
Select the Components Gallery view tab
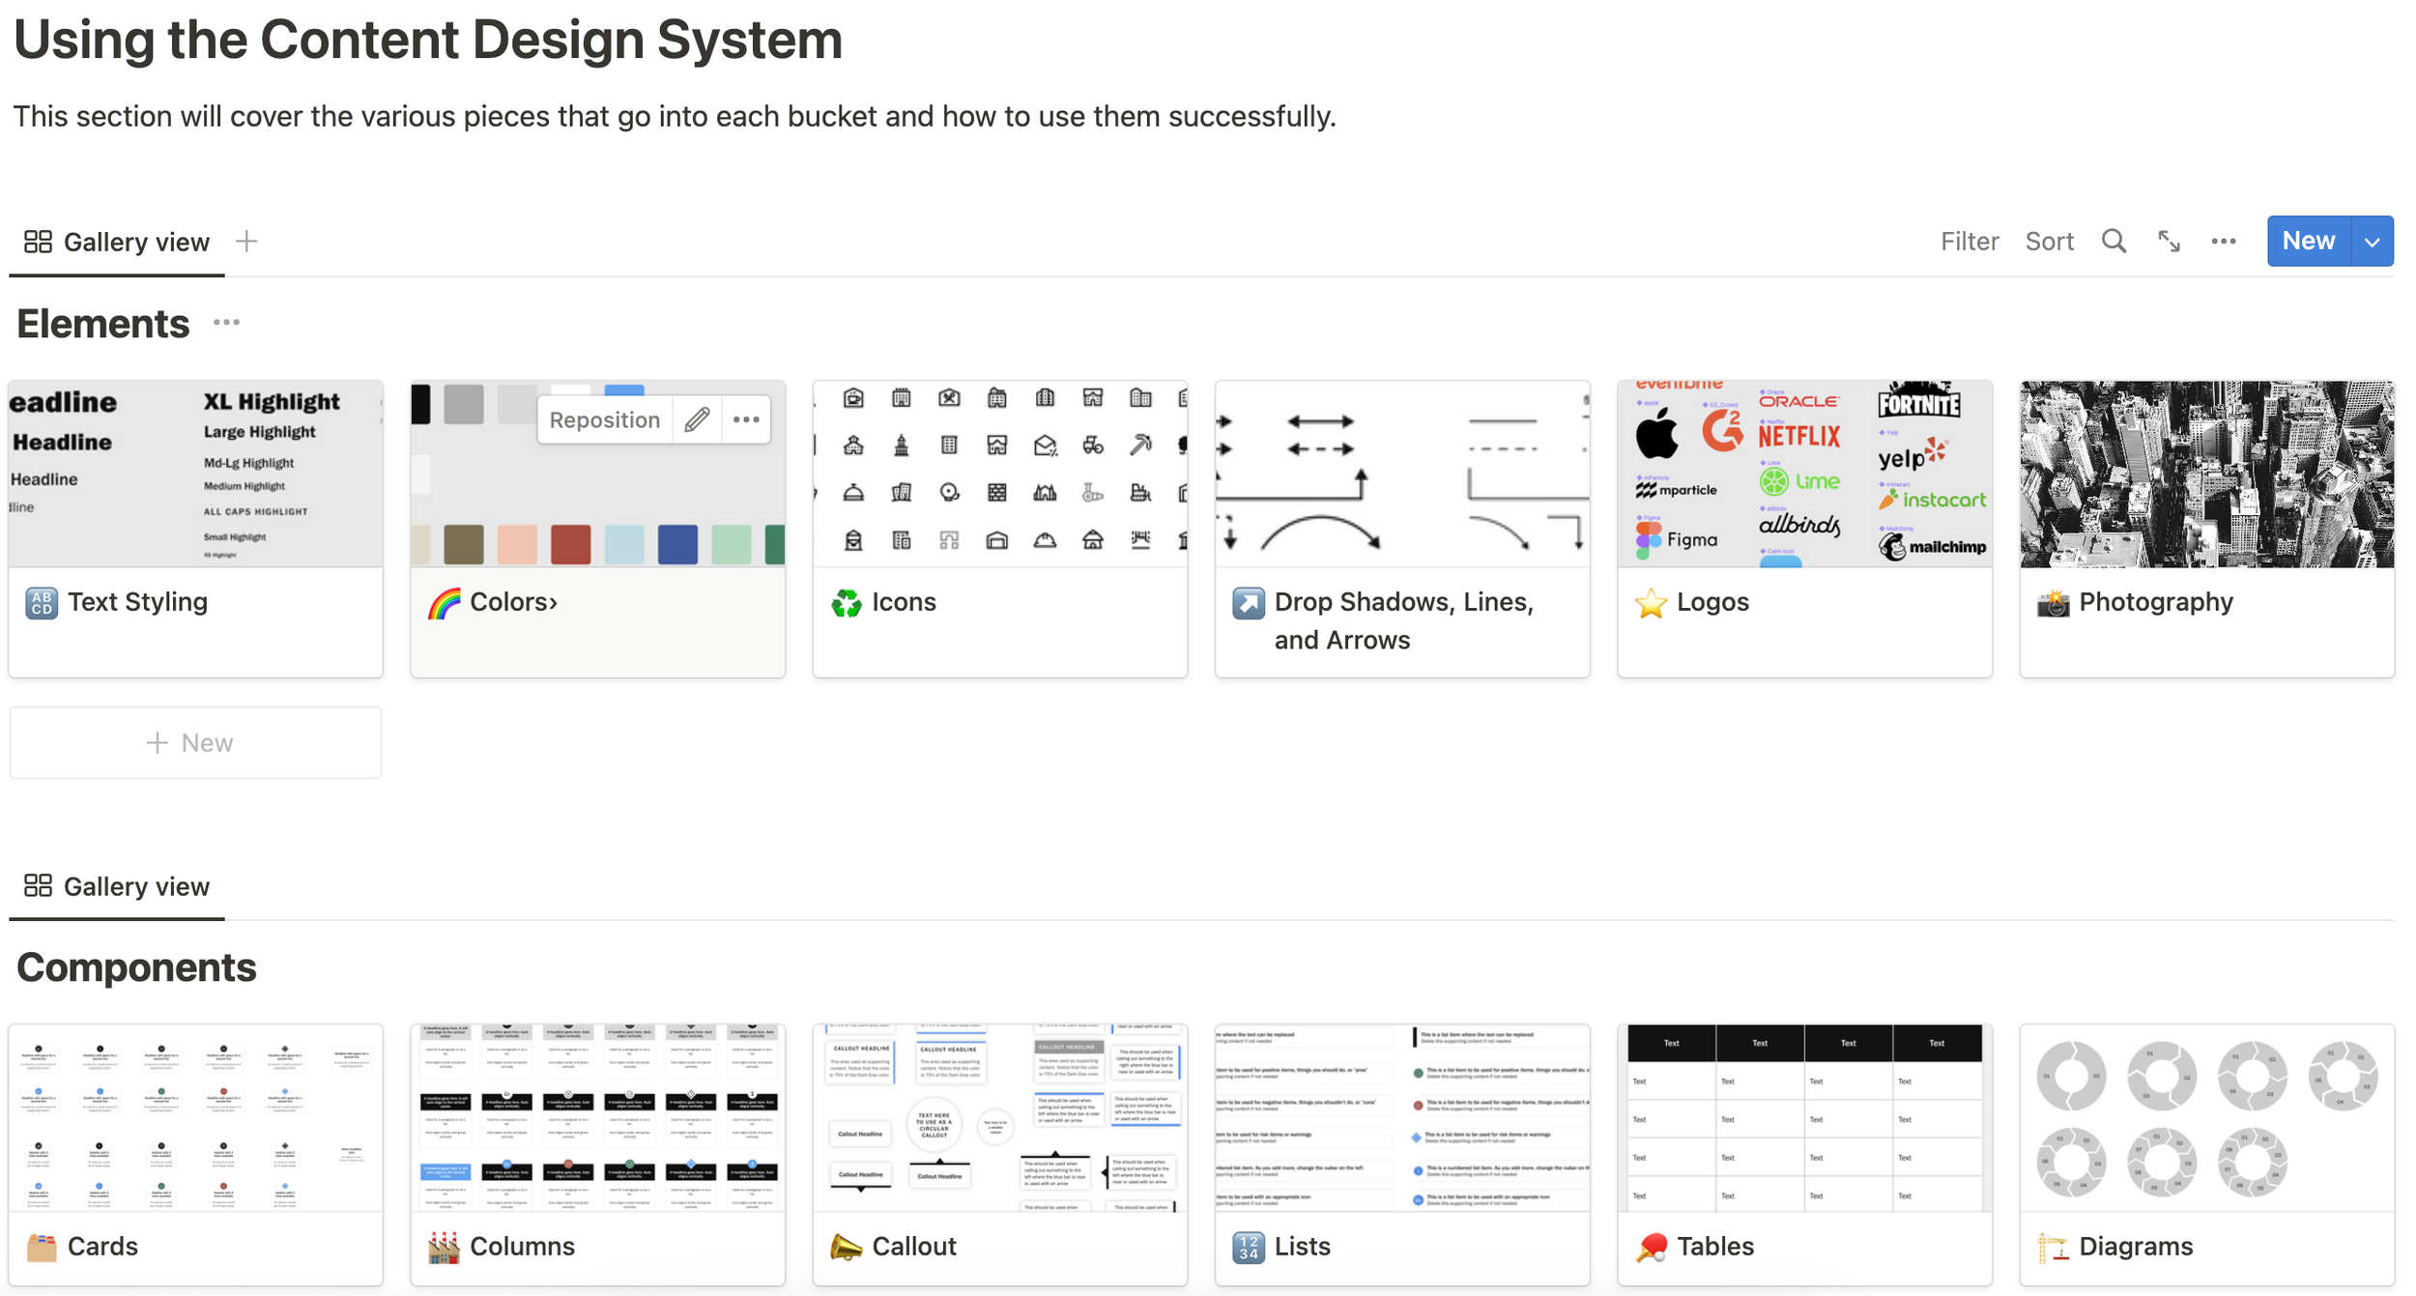coord(117,886)
